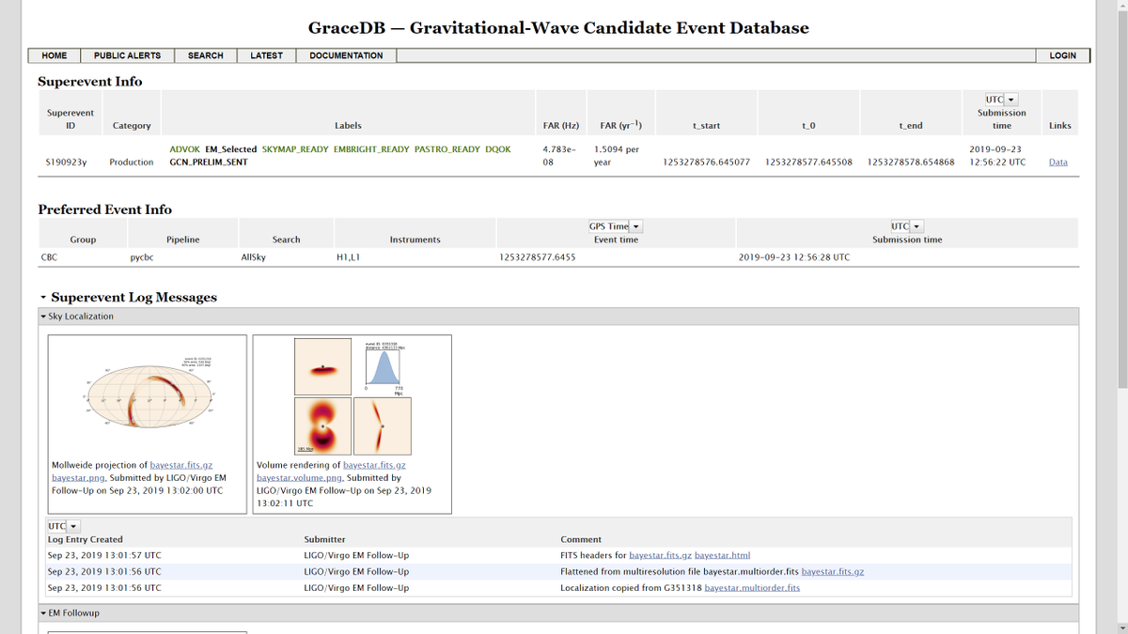Image resolution: width=1128 pixels, height=634 pixels.
Task: Open the bayestar.multiorder.fits link in Localization comment
Action: pos(752,587)
